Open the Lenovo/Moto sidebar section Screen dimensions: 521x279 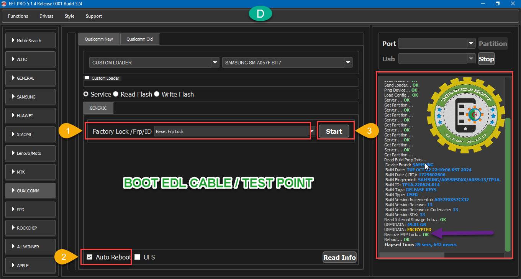tap(30, 153)
